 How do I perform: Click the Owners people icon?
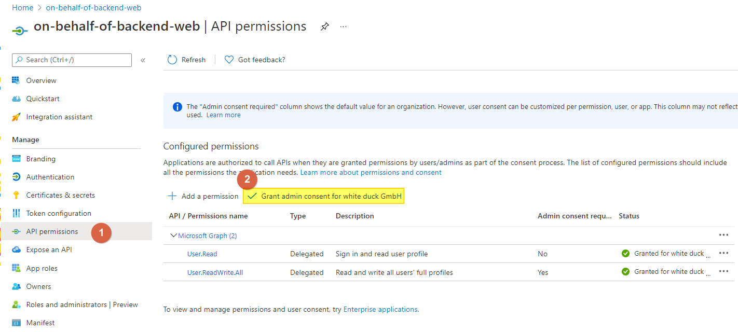click(16, 286)
